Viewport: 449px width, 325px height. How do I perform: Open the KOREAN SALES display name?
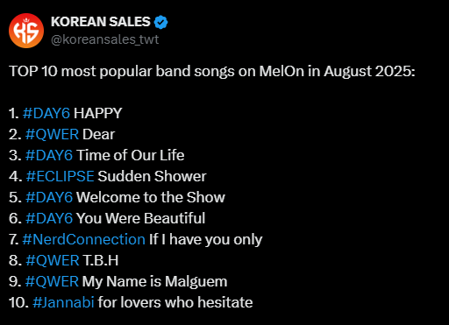tap(101, 22)
